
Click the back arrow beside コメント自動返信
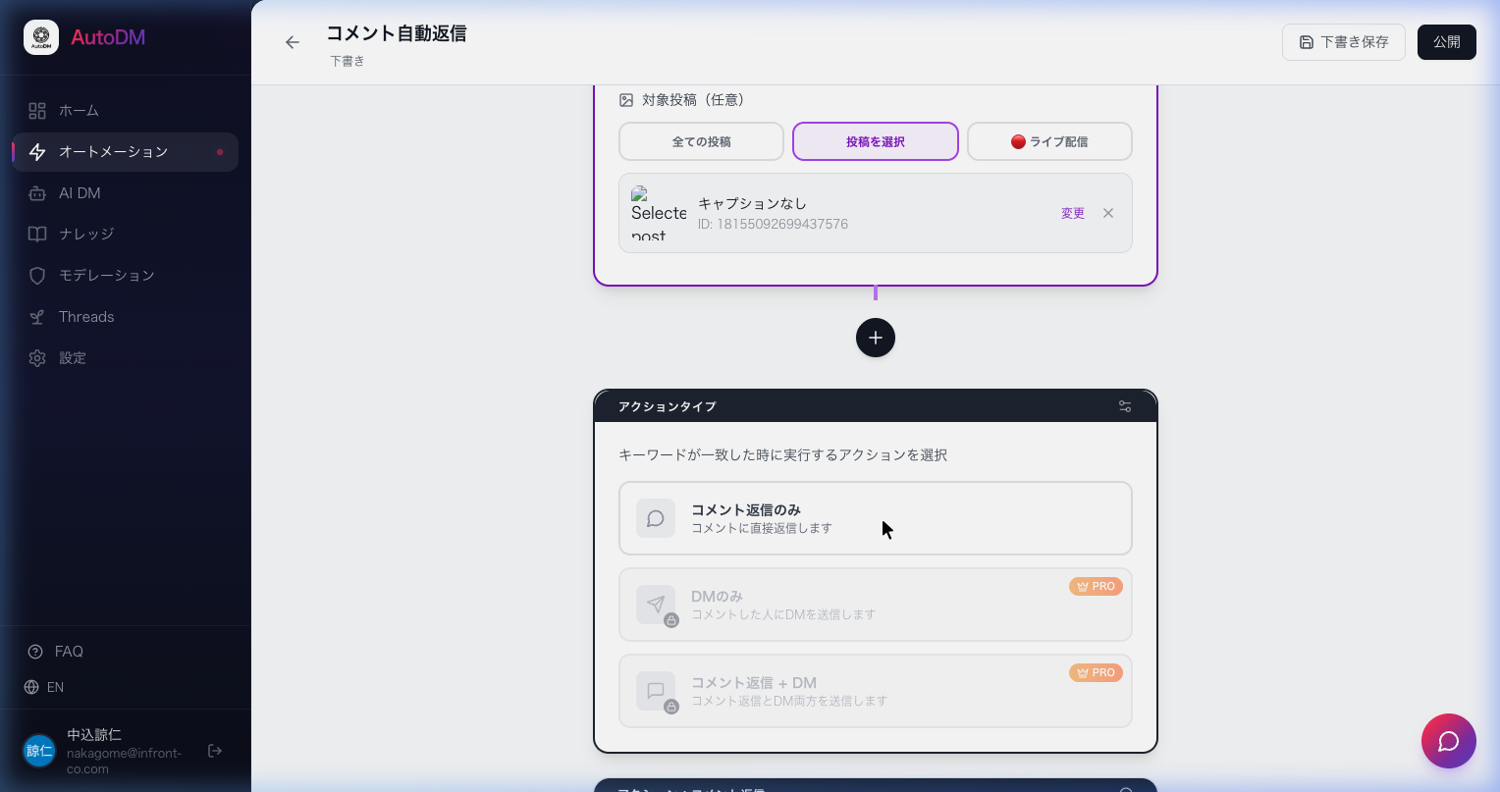click(293, 42)
